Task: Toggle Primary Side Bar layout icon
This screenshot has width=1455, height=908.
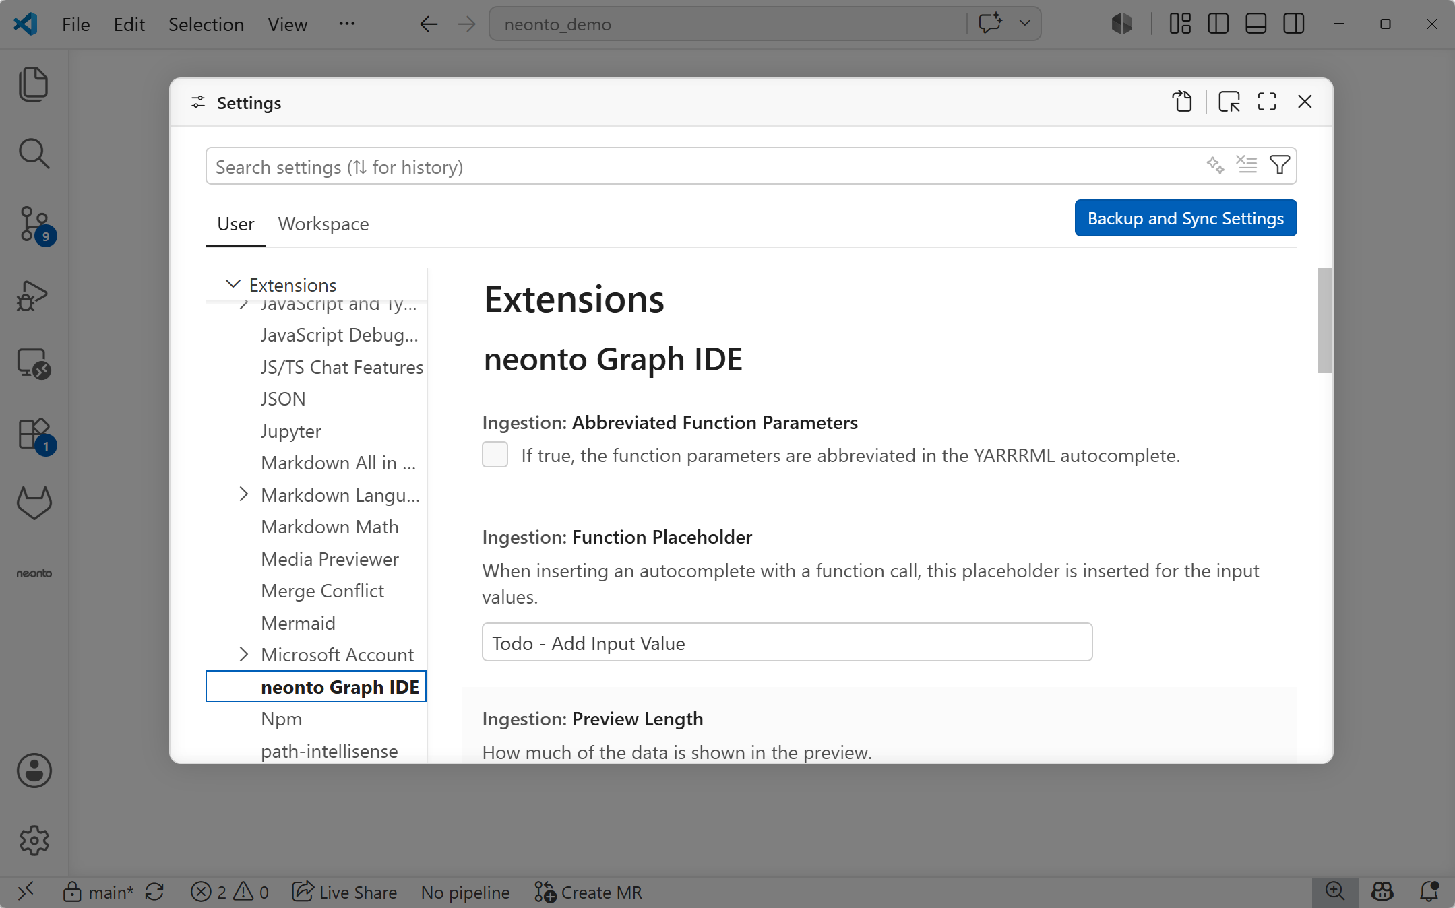Action: [1218, 24]
